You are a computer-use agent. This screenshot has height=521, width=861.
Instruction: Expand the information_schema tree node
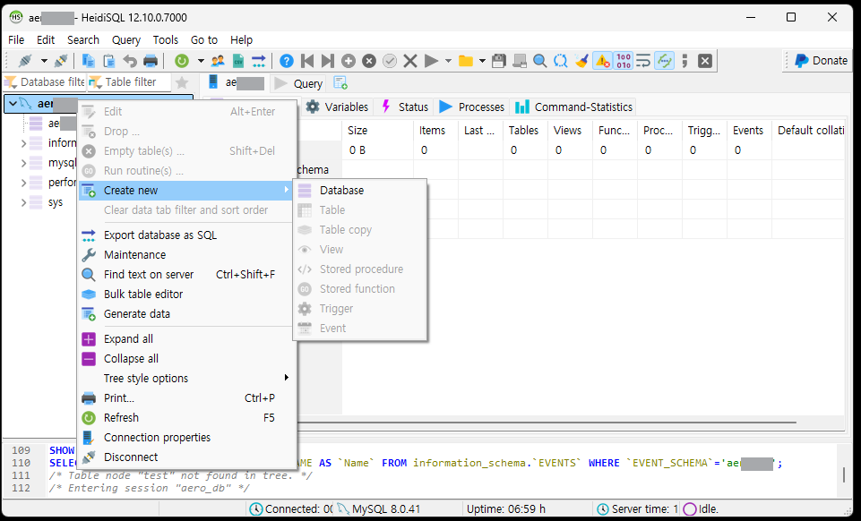[x=23, y=143]
